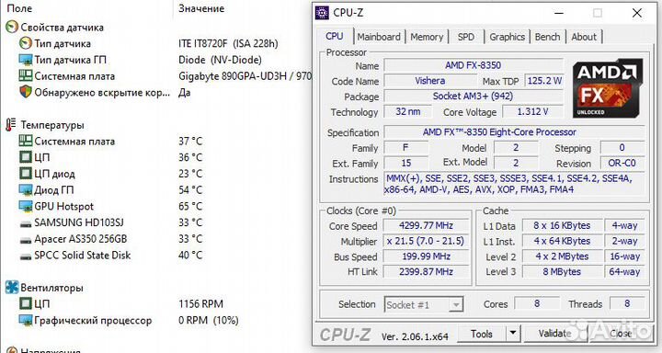
Task: Click the Поле column header
Action: point(20,8)
